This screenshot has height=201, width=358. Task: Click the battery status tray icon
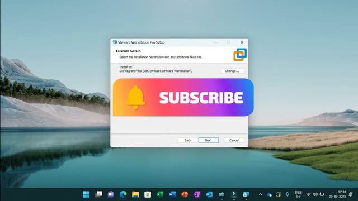[322, 194]
